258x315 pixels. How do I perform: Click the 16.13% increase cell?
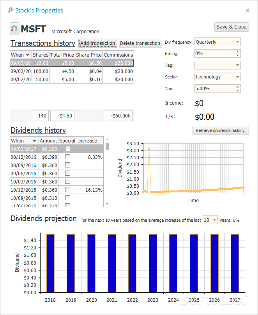pos(90,190)
